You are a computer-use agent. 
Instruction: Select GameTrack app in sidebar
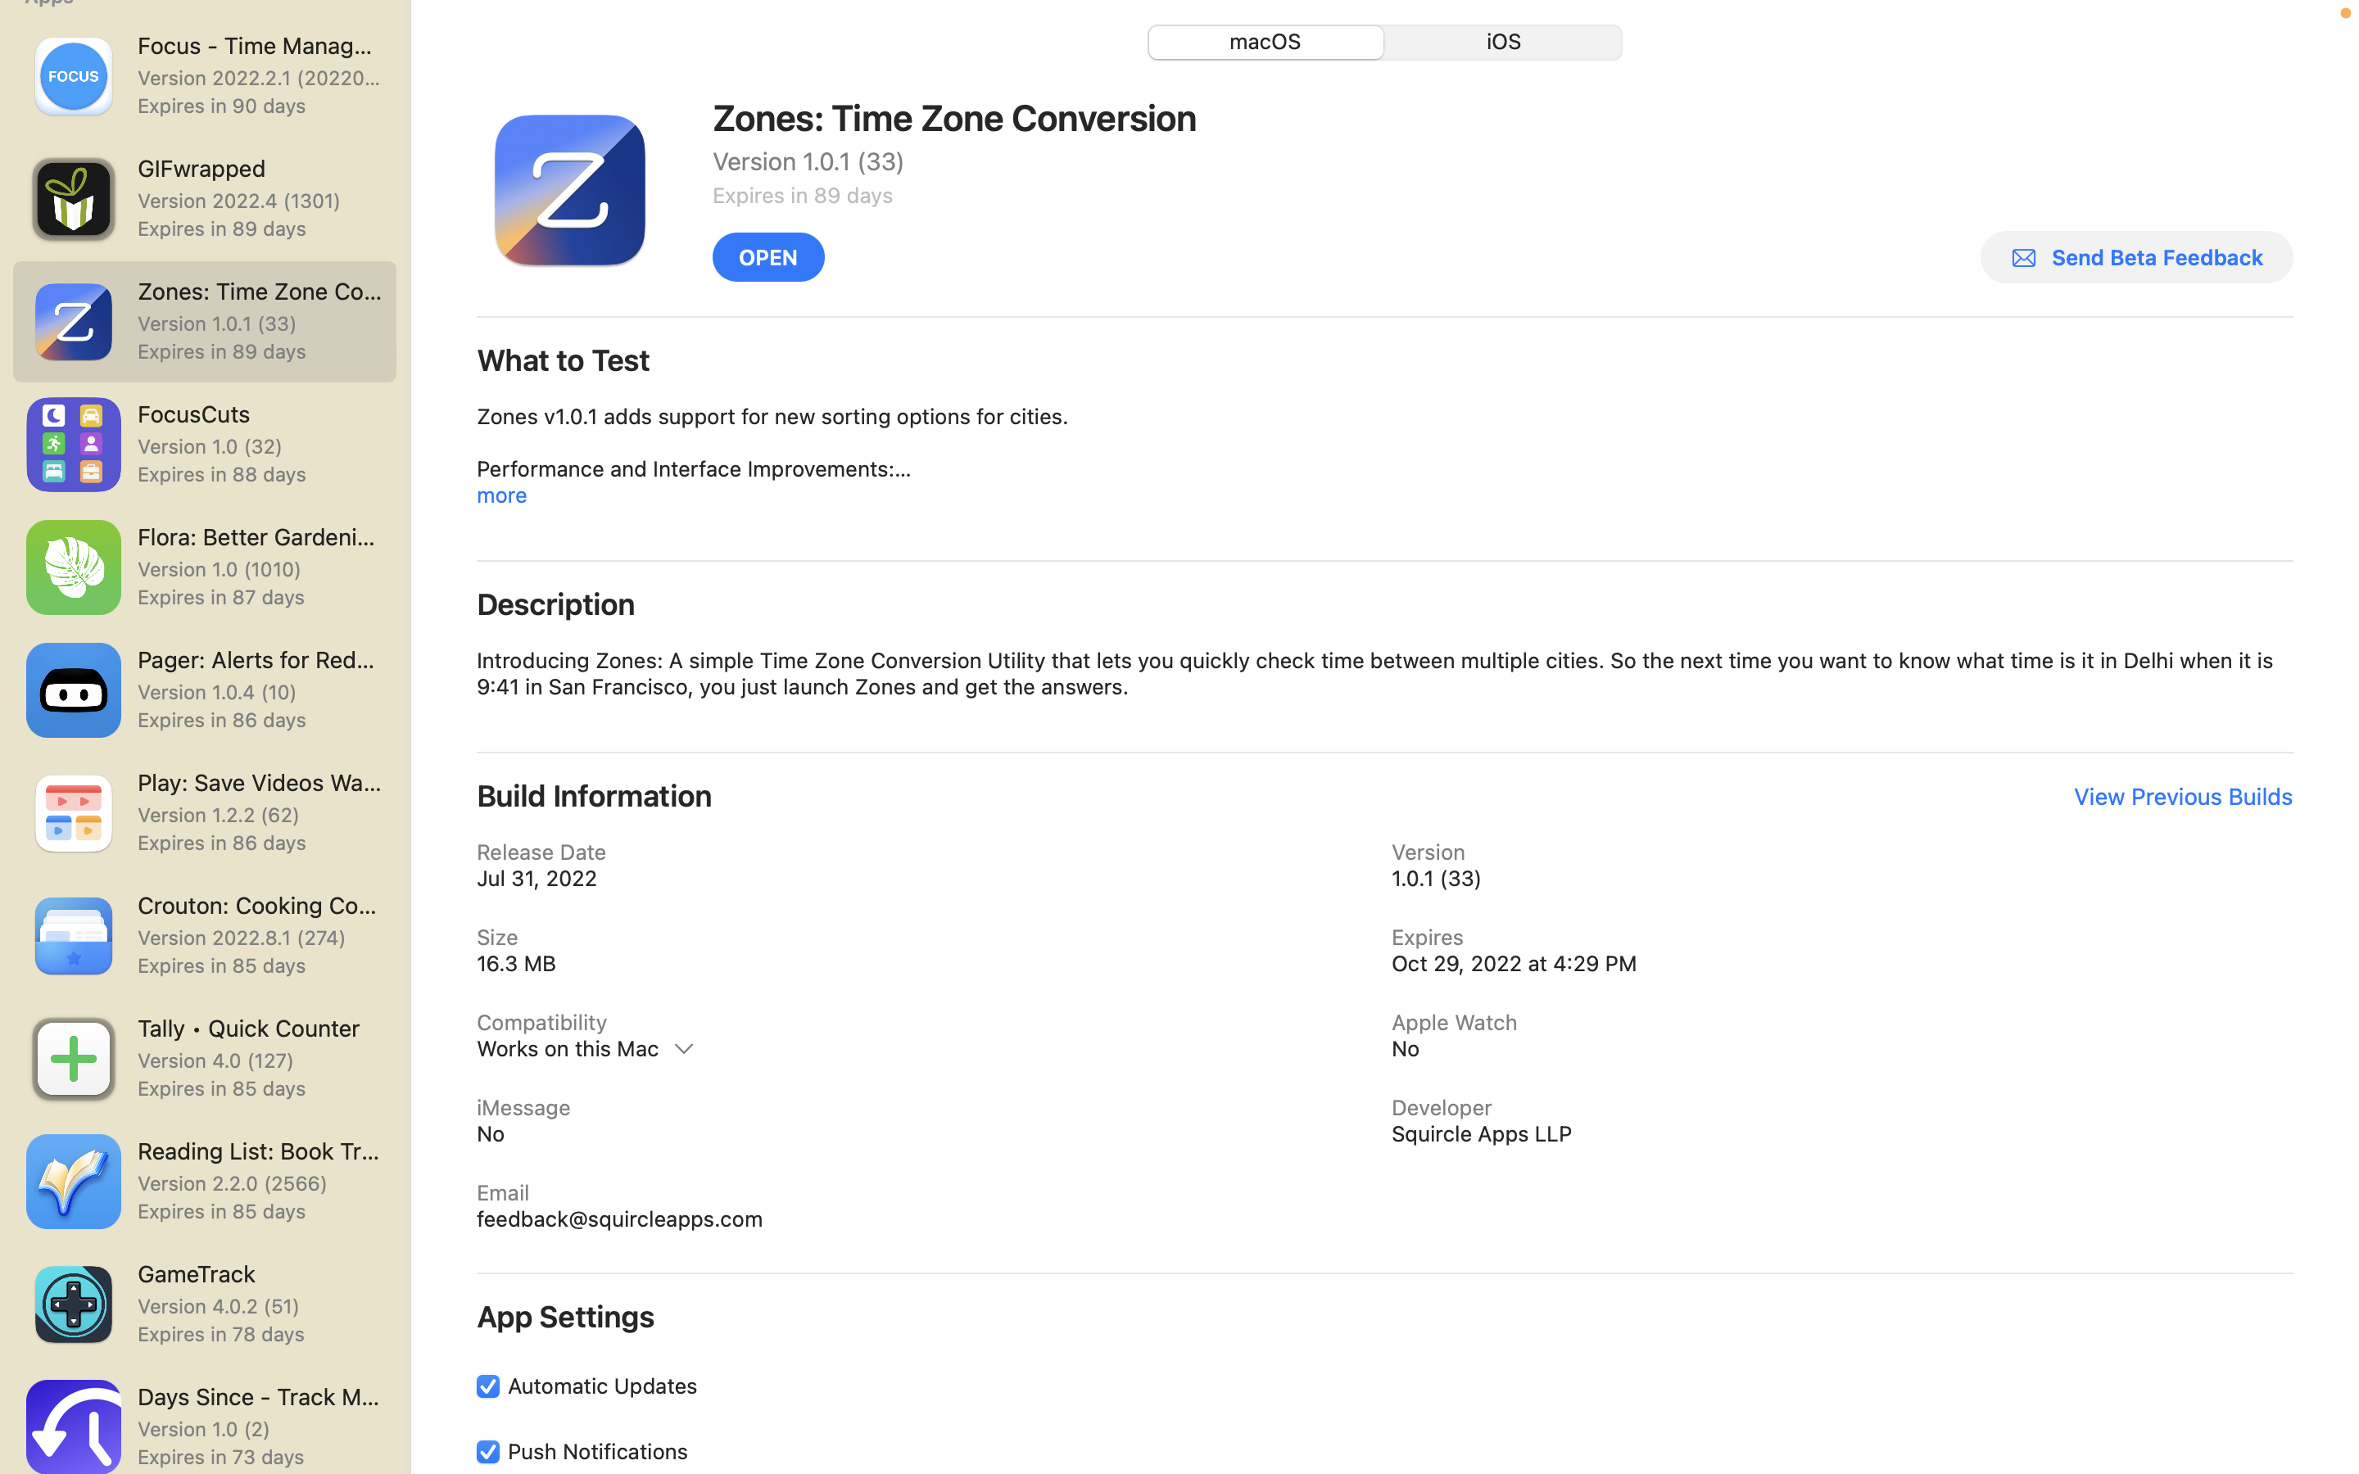tap(204, 1303)
